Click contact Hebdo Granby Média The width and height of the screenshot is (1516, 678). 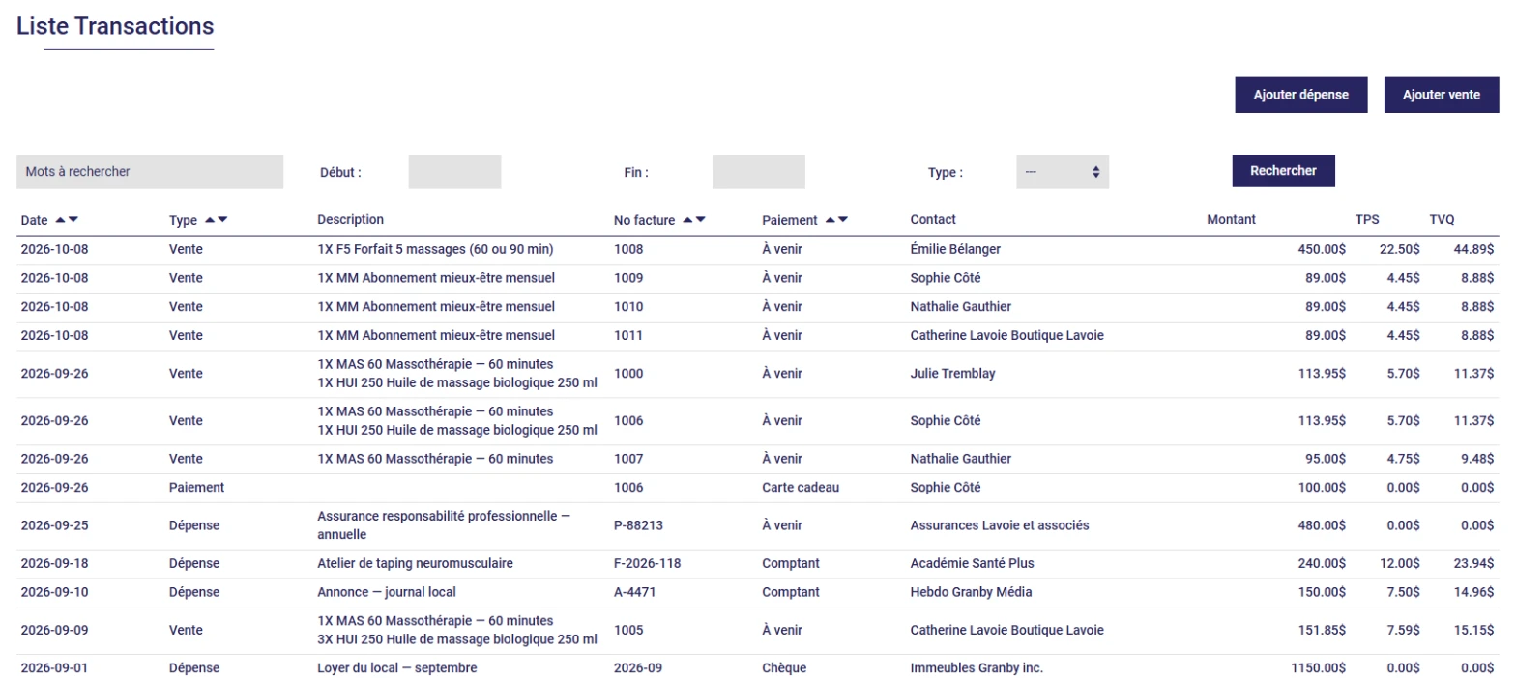972,592
